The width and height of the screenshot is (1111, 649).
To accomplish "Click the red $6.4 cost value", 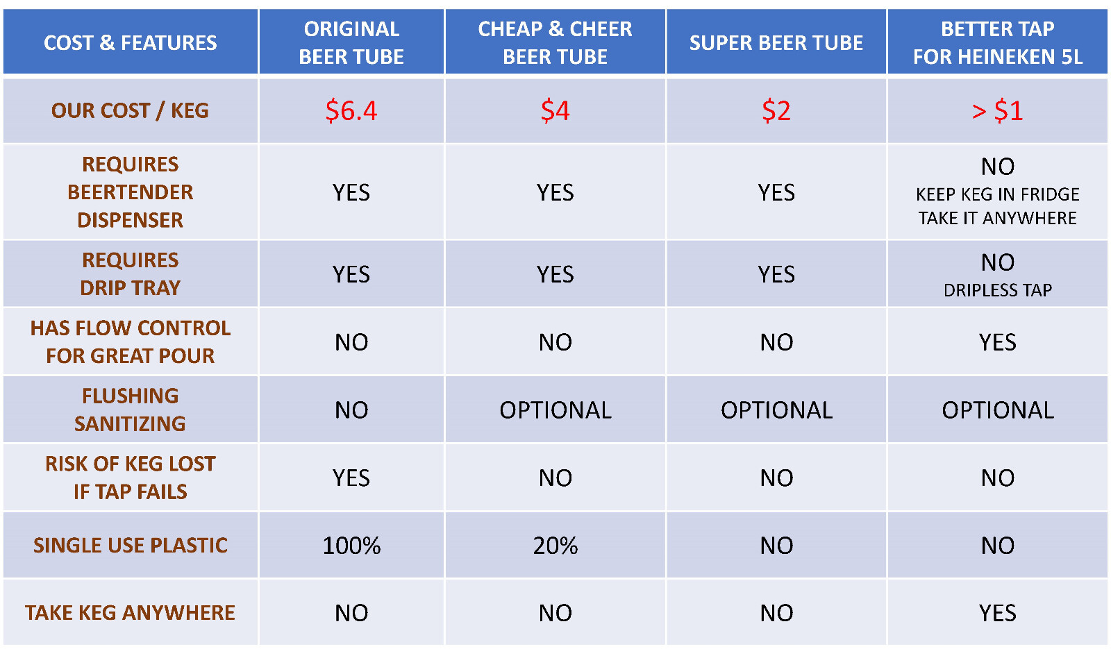I will coord(351,110).
